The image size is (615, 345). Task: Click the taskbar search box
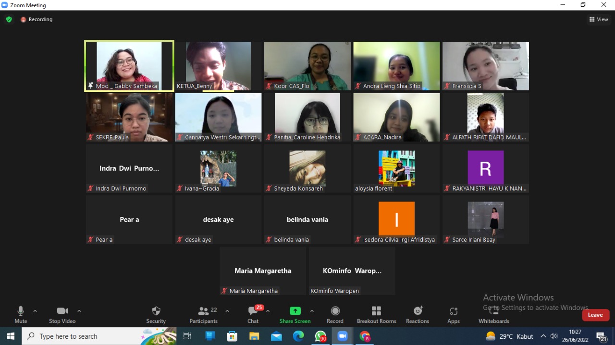pos(99,336)
